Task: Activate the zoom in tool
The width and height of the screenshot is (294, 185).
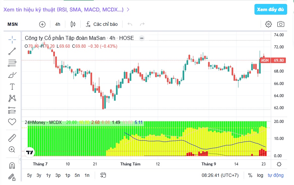Action: pyautogui.click(x=12, y=150)
